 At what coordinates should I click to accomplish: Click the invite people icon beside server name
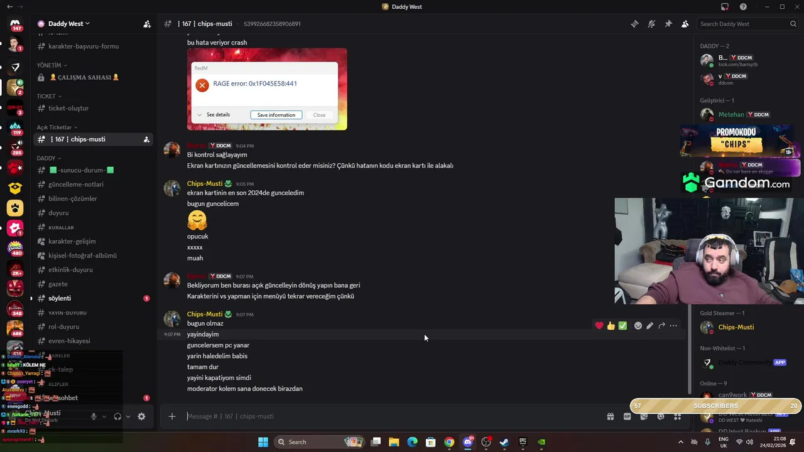pos(147,24)
